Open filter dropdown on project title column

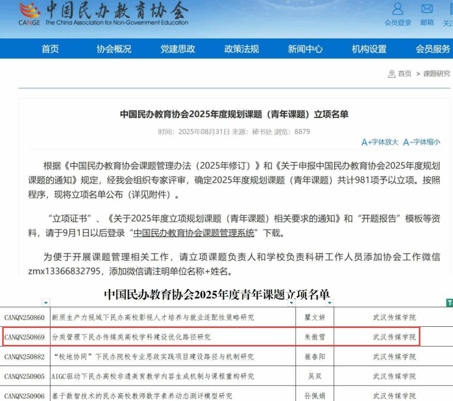point(291,303)
